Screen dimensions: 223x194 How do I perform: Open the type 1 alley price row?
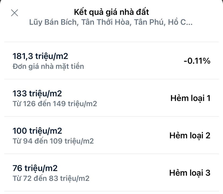[111, 98]
